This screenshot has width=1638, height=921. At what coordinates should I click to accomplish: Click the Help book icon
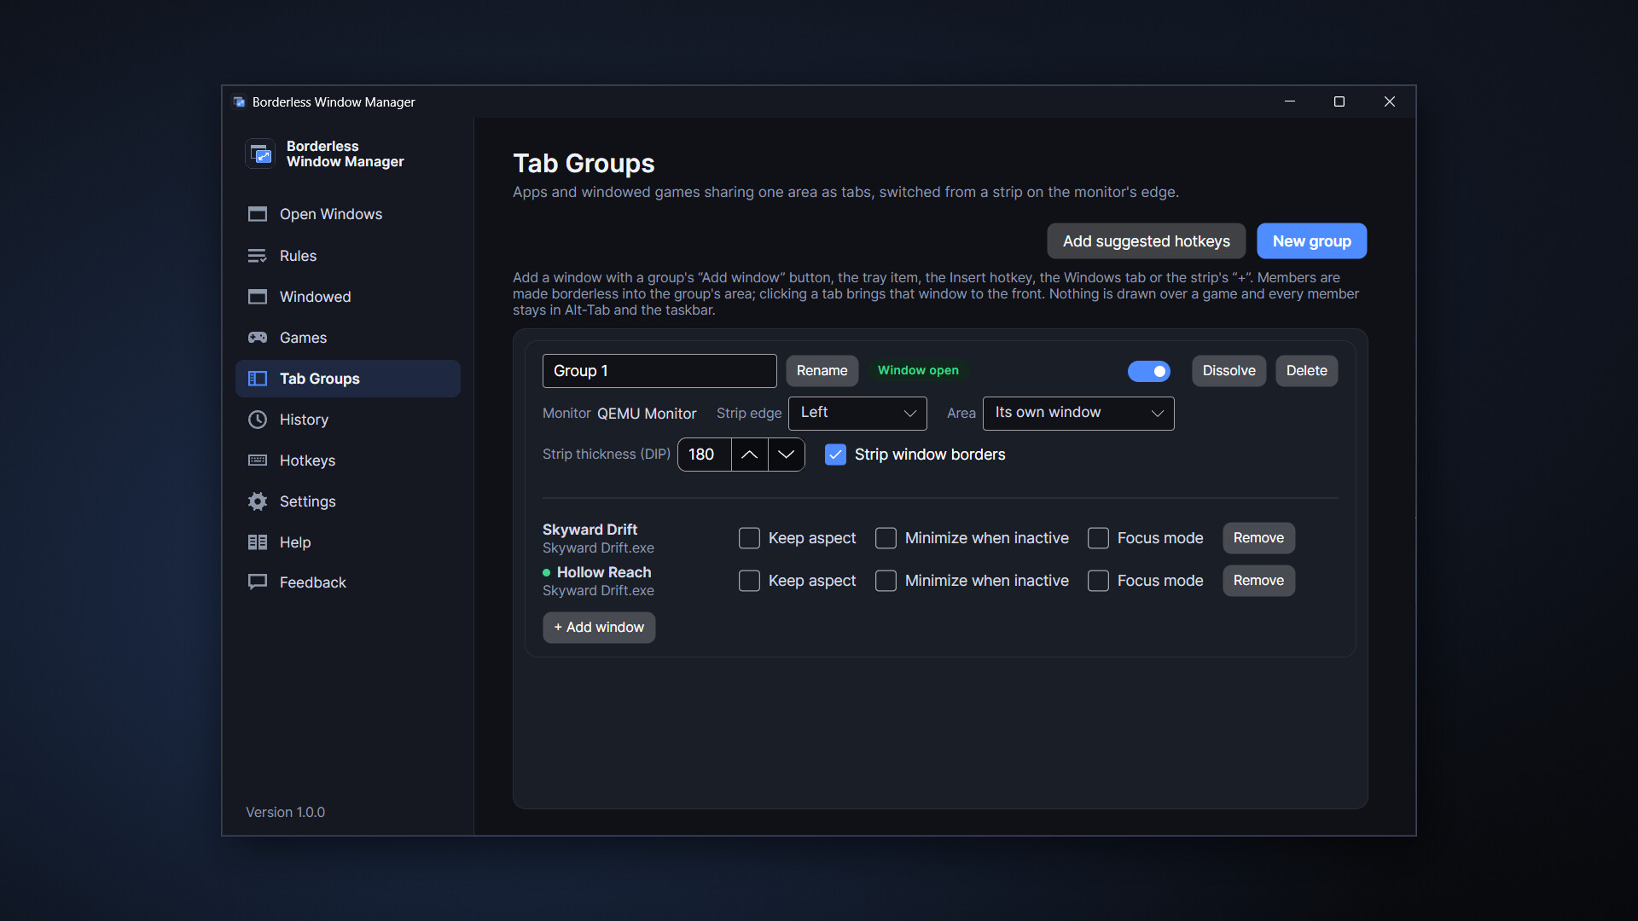257,542
